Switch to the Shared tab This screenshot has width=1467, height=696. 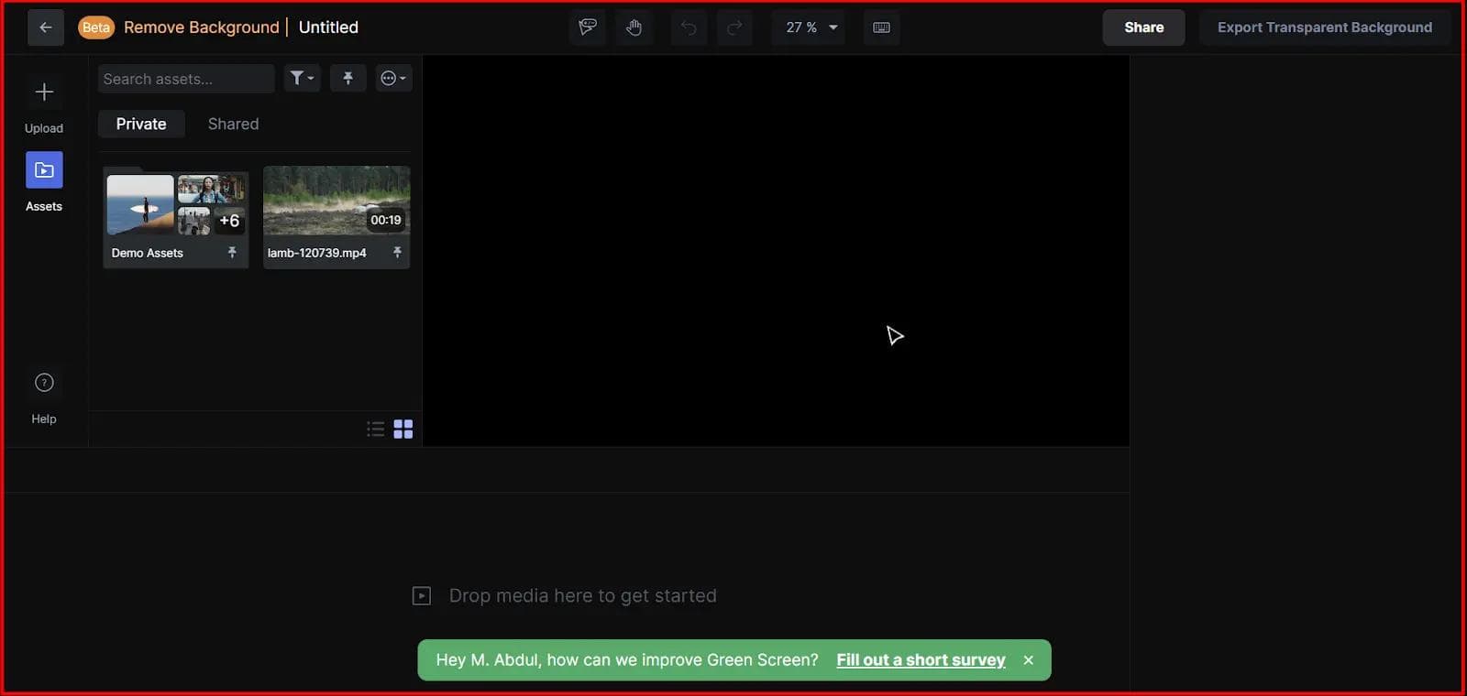click(233, 124)
